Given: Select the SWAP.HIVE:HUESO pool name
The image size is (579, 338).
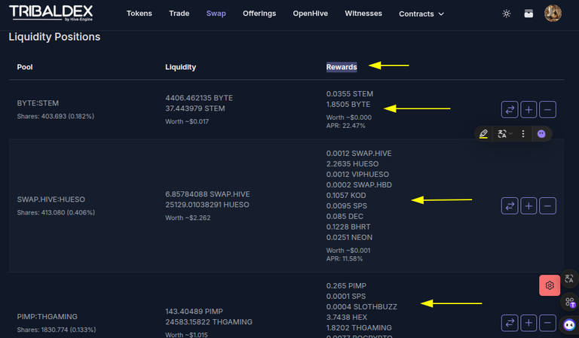Looking at the screenshot, I should pyautogui.click(x=51, y=199).
